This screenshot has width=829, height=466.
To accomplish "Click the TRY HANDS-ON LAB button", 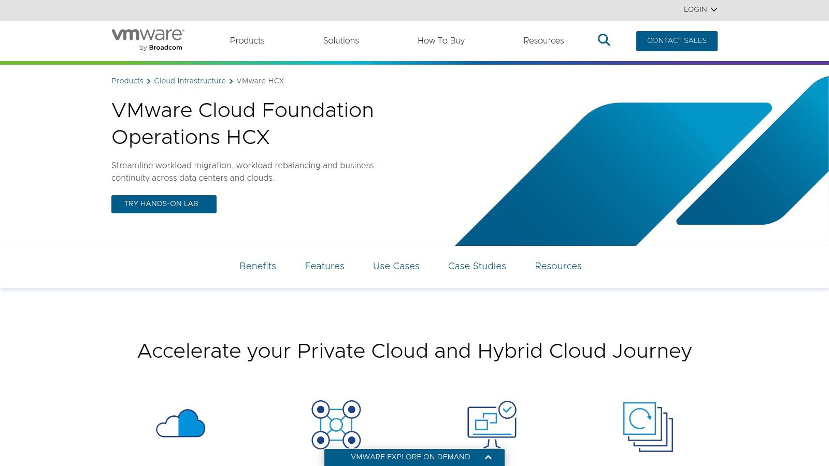I will click(x=164, y=203).
